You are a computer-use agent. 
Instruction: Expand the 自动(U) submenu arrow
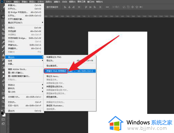42,85
